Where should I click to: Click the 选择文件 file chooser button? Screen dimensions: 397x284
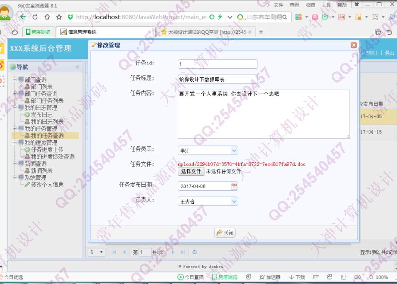191,172
